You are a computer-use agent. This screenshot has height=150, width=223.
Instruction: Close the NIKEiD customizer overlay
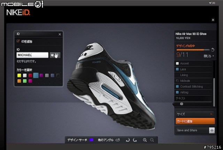pos(213,20)
